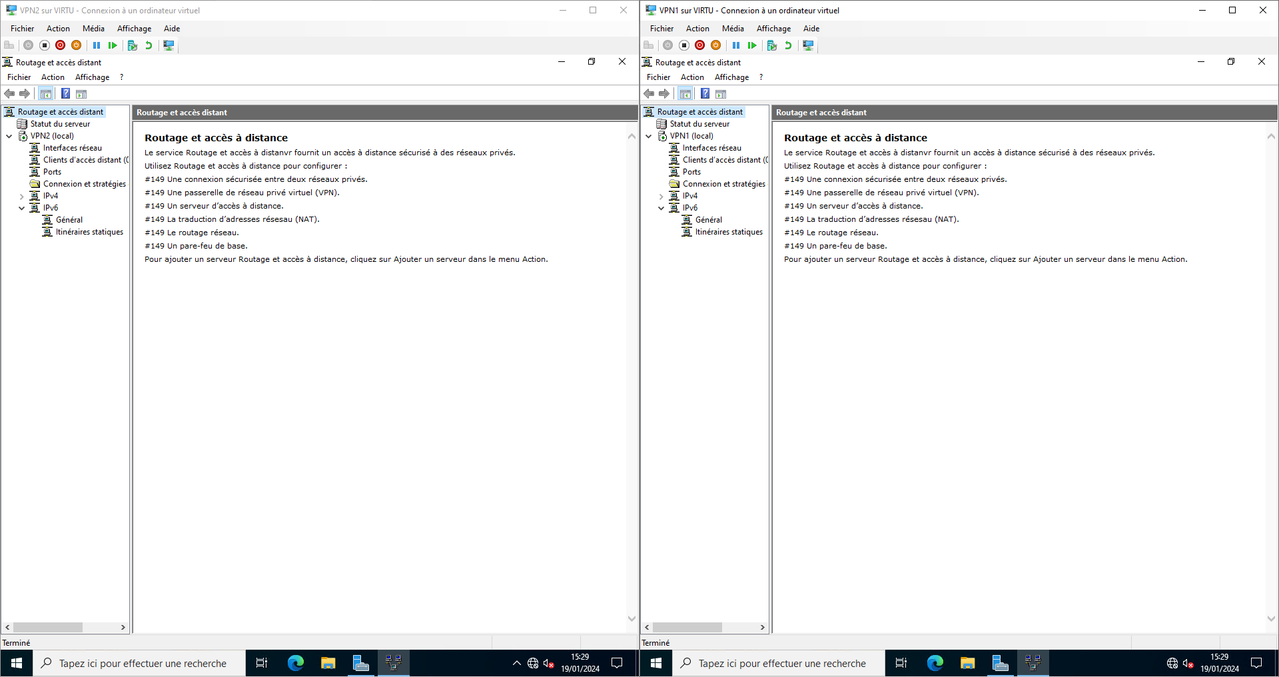The image size is (1279, 677).
Task: Open the Affichage menu in VPN2 VM window
Action: (134, 29)
